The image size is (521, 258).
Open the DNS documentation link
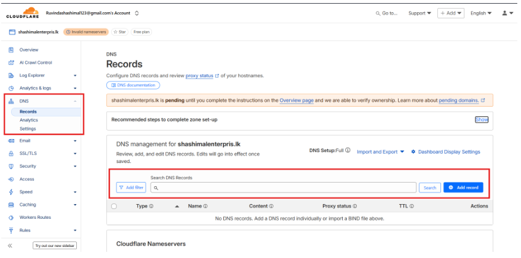(133, 85)
